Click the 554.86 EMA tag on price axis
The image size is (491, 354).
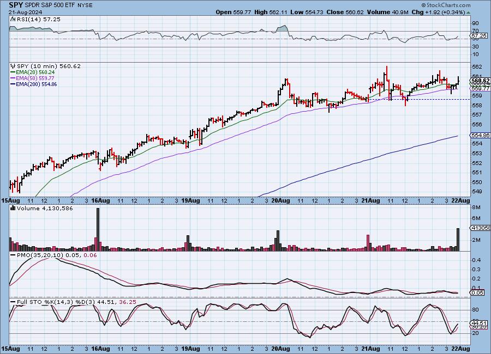(480, 135)
